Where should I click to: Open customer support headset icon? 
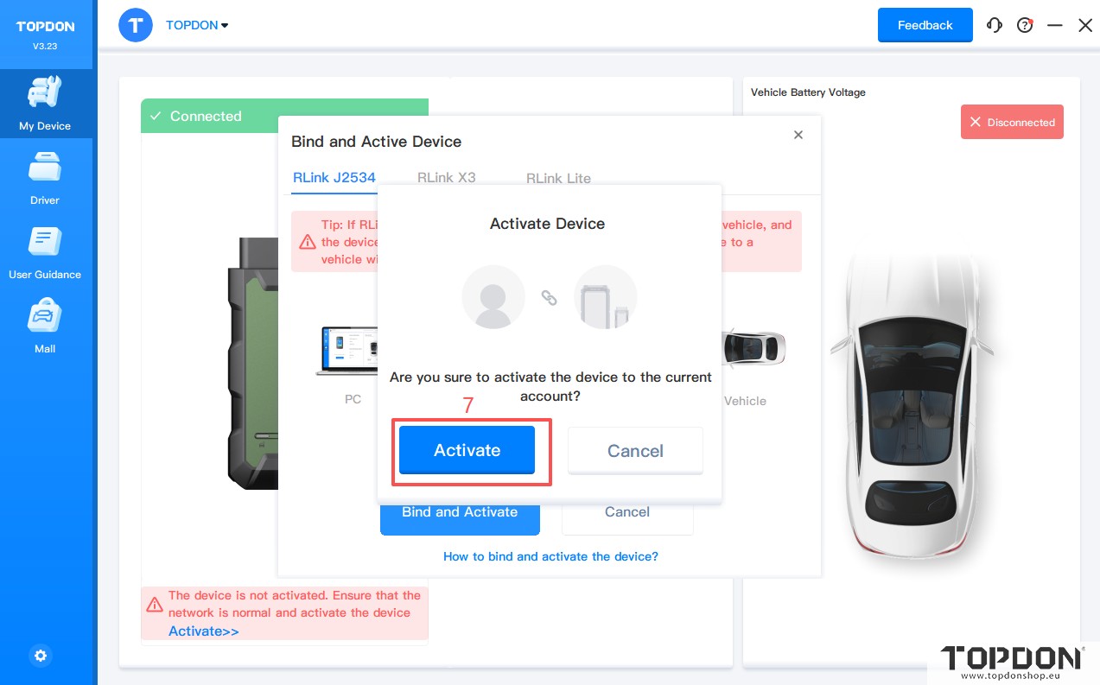[995, 25]
